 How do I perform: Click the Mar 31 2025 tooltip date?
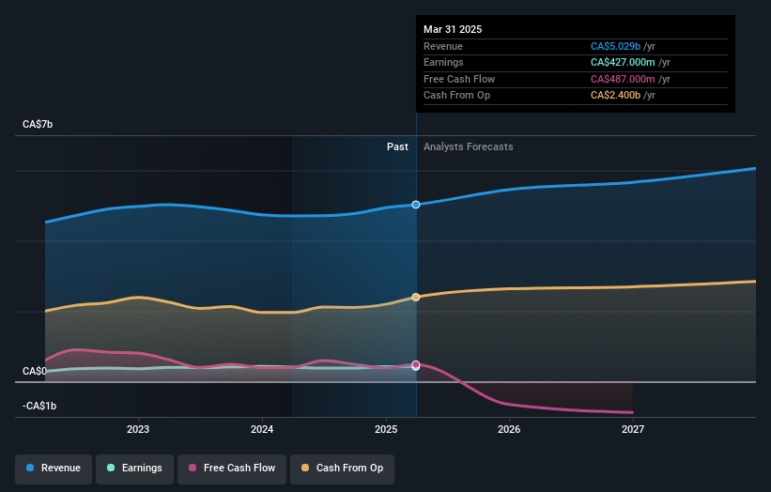pyautogui.click(x=453, y=29)
